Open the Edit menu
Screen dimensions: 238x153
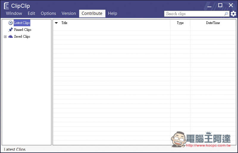click(x=32, y=13)
